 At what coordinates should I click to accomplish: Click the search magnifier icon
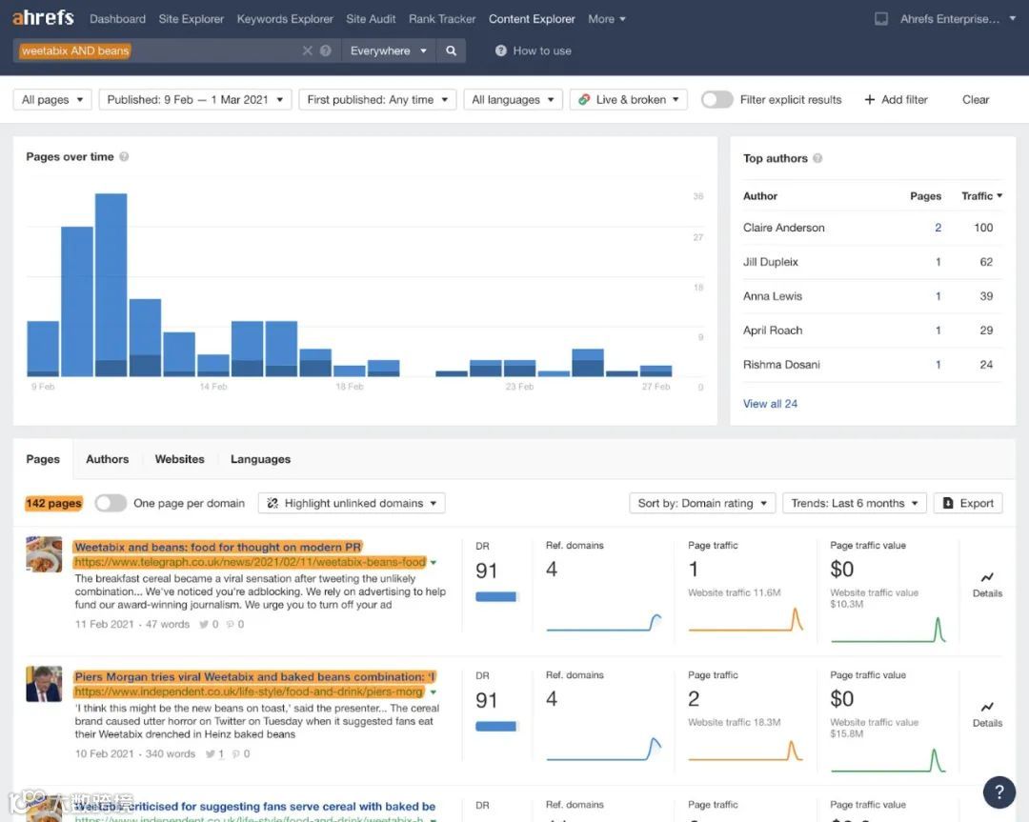451,50
